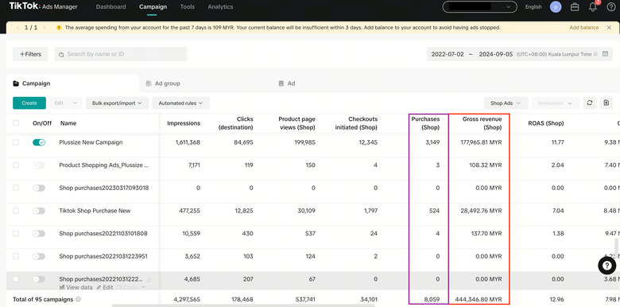Image resolution: width=620 pixels, height=307 pixels.
Task: Click the horizontal table scrollbar
Action: tap(243, 305)
